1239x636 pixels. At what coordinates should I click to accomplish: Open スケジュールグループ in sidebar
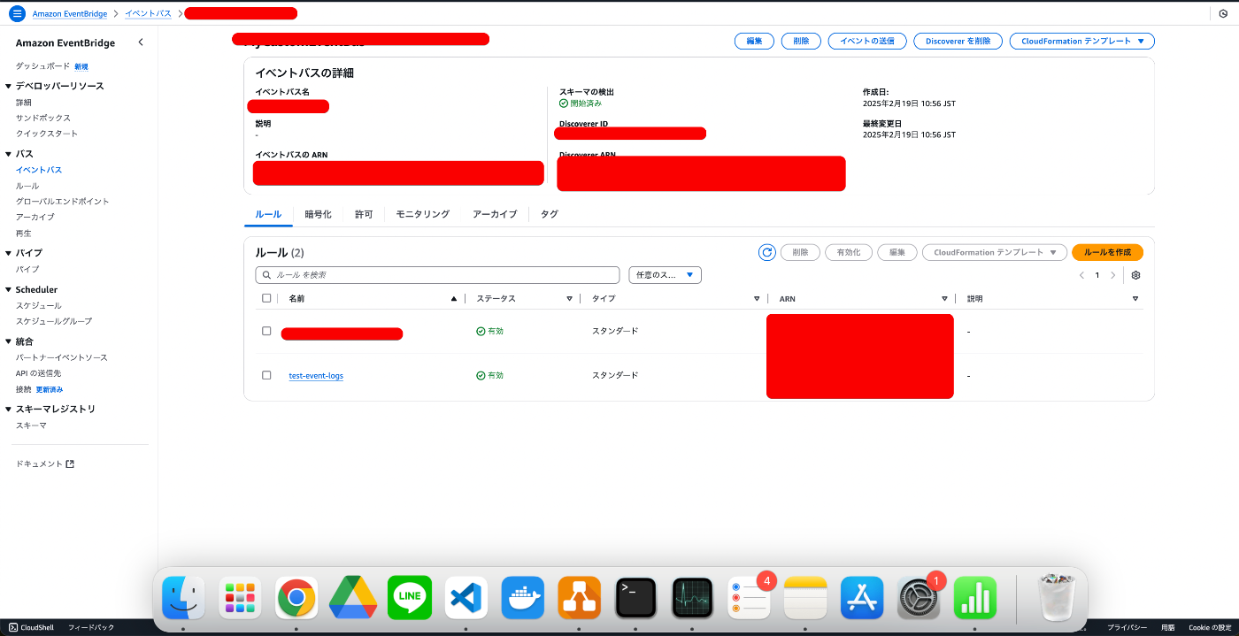pyautogui.click(x=53, y=321)
